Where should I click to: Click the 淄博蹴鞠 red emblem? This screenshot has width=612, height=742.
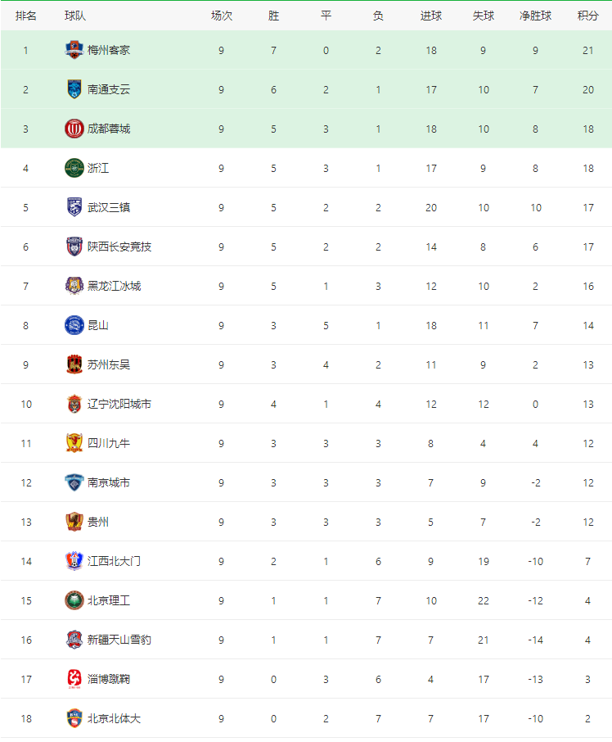(x=74, y=679)
